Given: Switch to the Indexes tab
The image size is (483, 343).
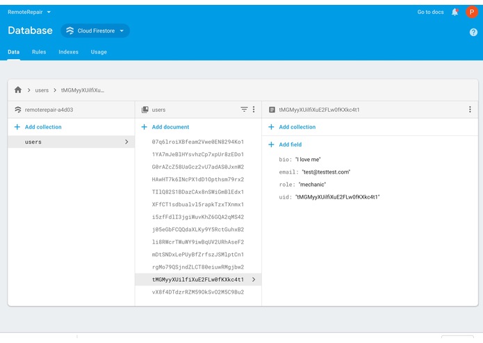Looking at the screenshot, I should (68, 51).
